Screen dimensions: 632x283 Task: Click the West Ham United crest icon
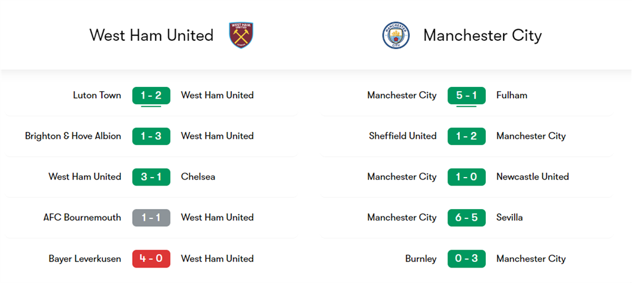tap(241, 35)
